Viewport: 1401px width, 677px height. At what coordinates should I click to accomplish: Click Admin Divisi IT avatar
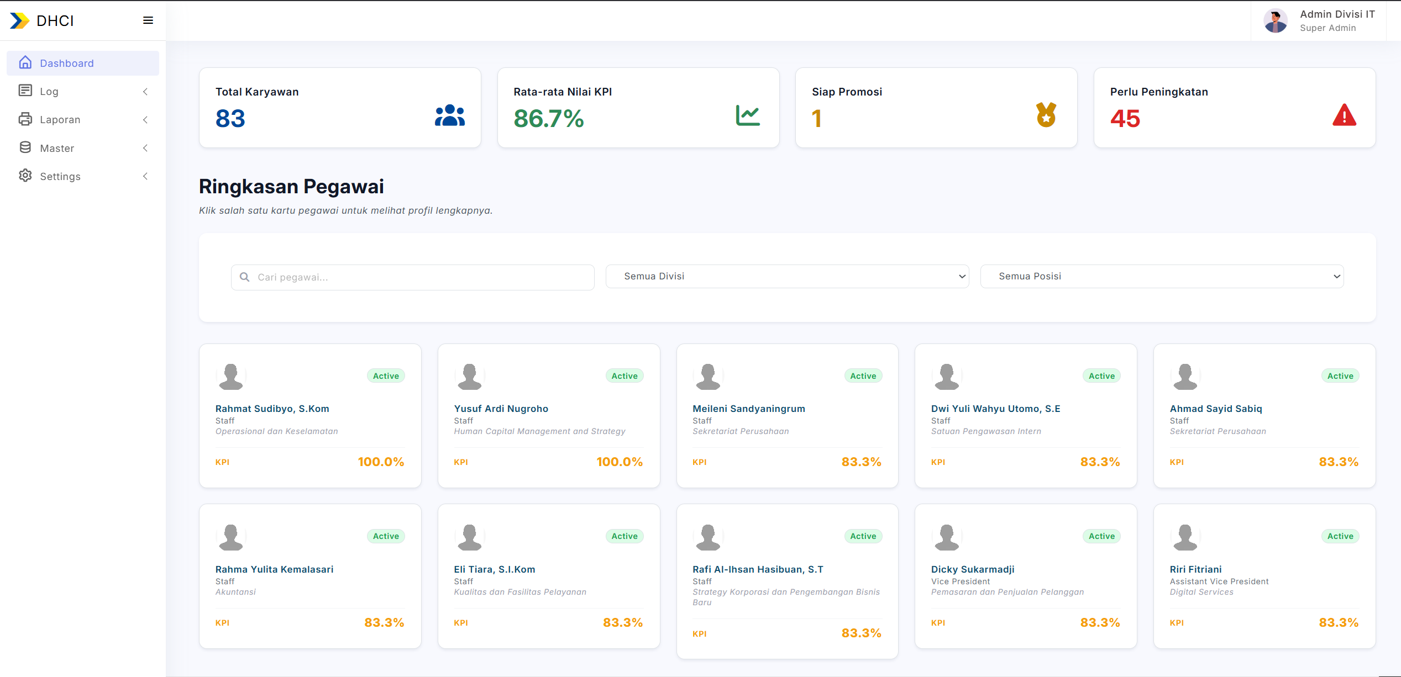(x=1276, y=21)
